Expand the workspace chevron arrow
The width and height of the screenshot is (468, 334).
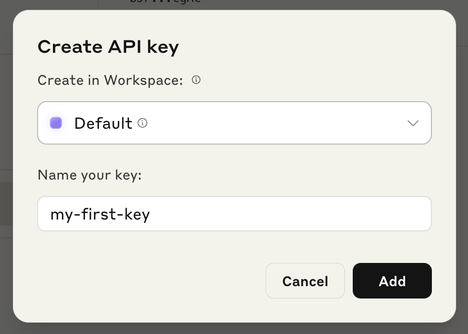pos(413,123)
